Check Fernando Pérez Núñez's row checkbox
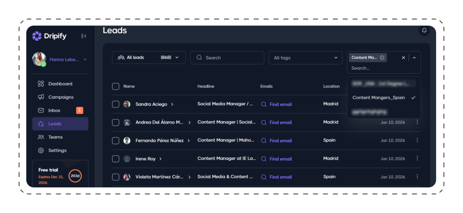 click(x=115, y=140)
